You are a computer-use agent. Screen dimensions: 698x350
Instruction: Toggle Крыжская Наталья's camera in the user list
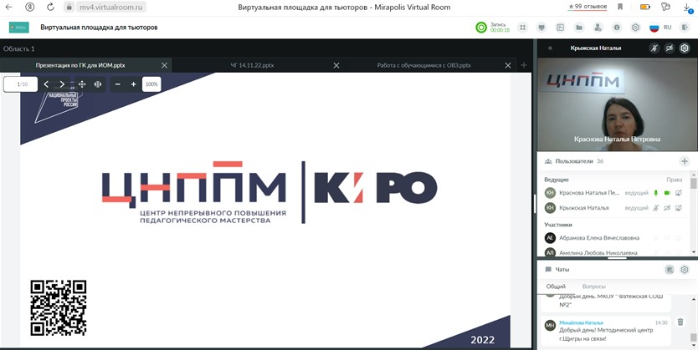tap(667, 208)
